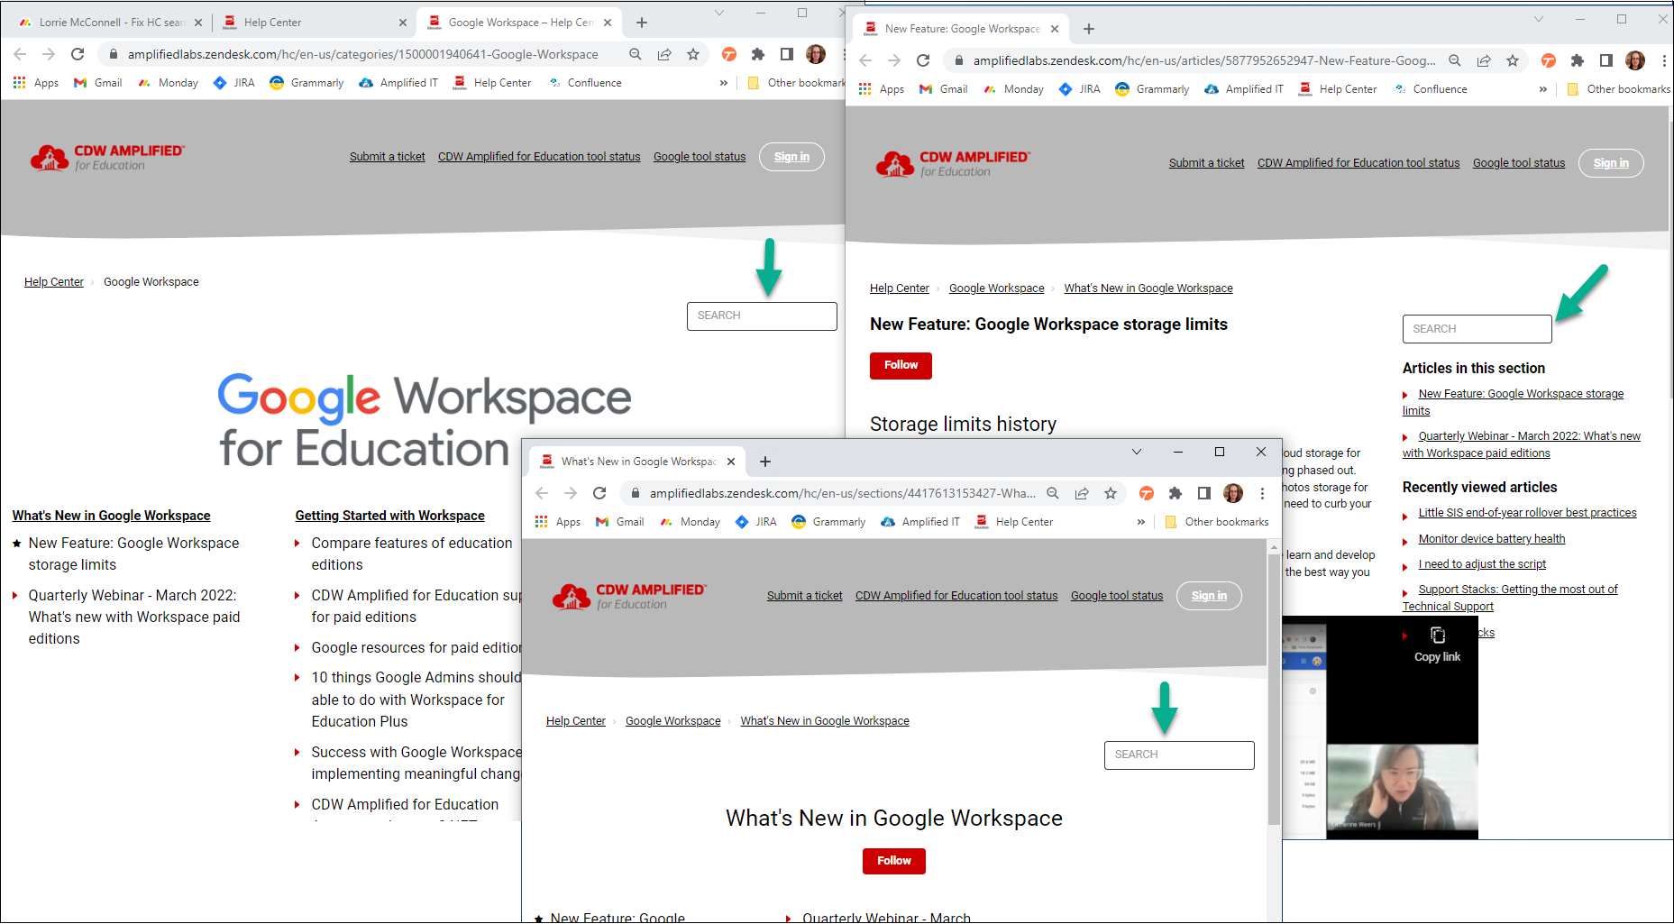
Task: Open the Gmail bookmark shortcut
Action: tap(620, 521)
